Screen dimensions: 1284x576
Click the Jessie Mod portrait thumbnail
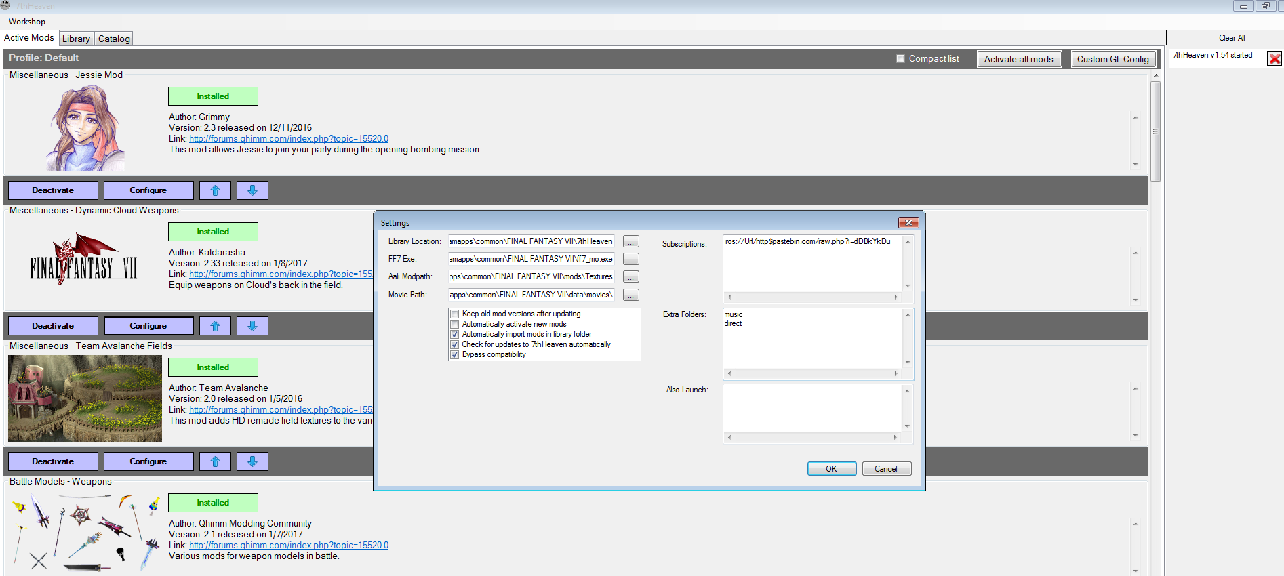(x=85, y=127)
